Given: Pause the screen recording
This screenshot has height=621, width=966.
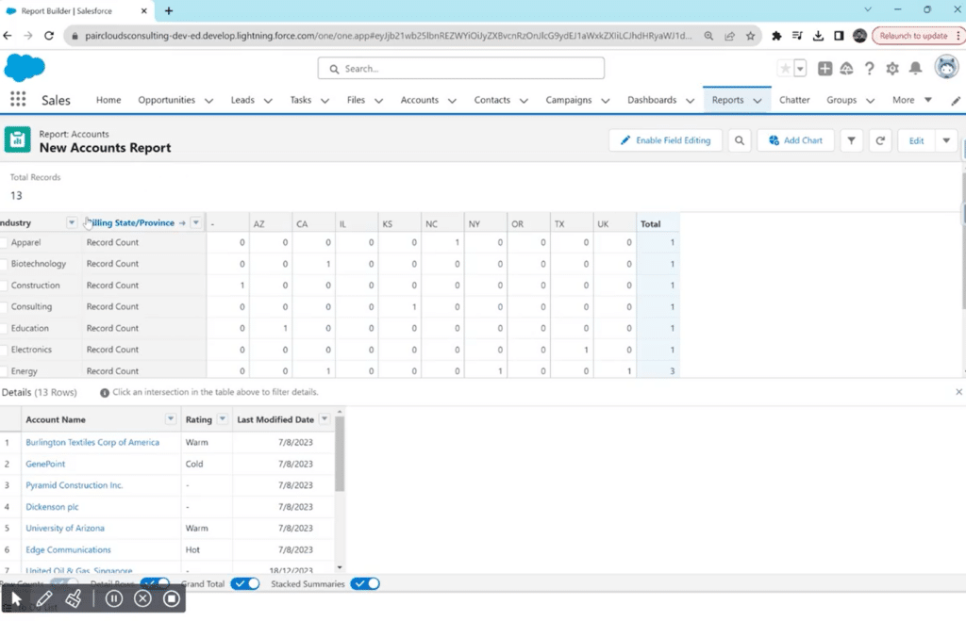Looking at the screenshot, I should 114,598.
